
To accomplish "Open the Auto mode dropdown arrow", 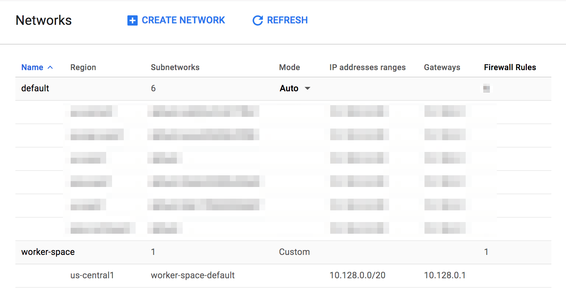I will (x=308, y=88).
